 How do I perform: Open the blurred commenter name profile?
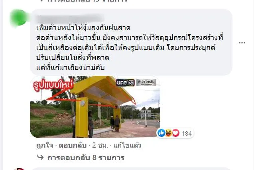(x=69, y=19)
